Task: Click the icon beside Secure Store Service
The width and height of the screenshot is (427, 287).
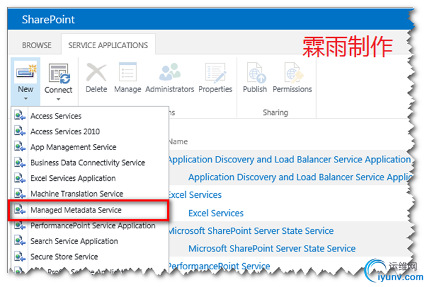Action: (x=20, y=256)
